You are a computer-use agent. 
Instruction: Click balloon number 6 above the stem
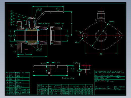point(37,9)
